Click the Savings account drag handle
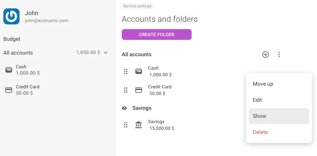The image size is (317, 156). [125, 125]
